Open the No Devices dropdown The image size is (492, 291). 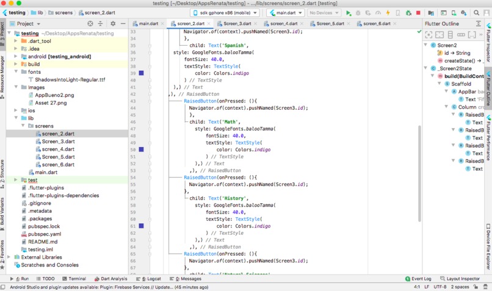(324, 13)
